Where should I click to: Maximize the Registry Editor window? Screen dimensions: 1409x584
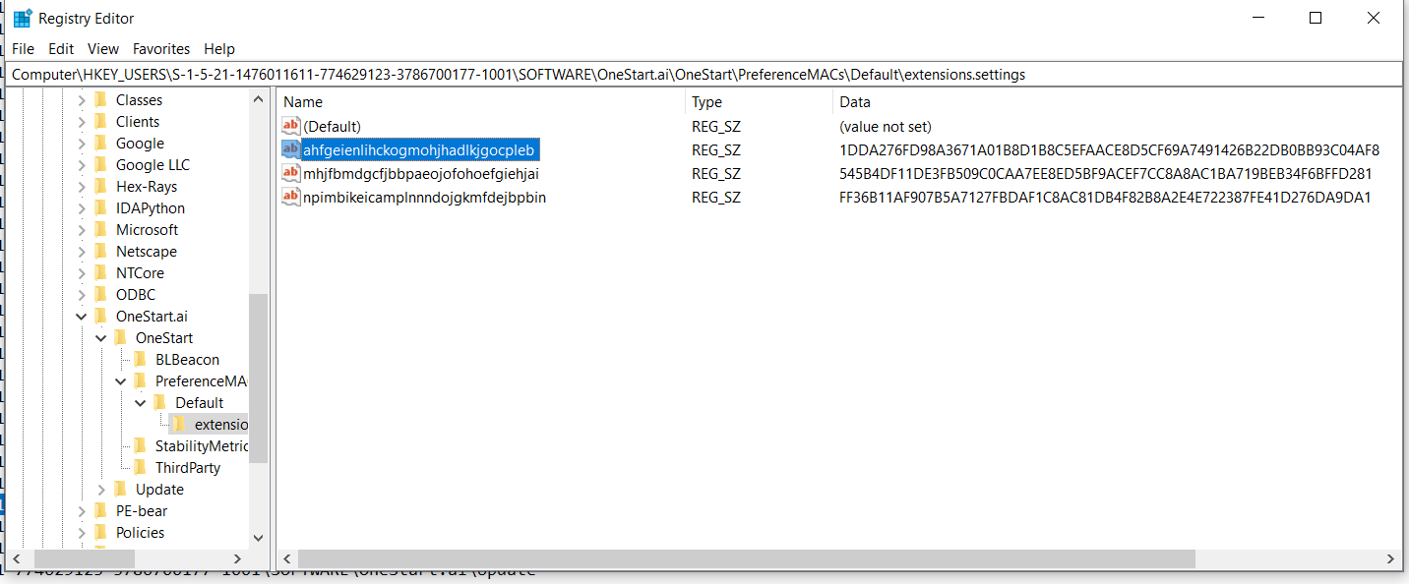pyautogui.click(x=1316, y=18)
